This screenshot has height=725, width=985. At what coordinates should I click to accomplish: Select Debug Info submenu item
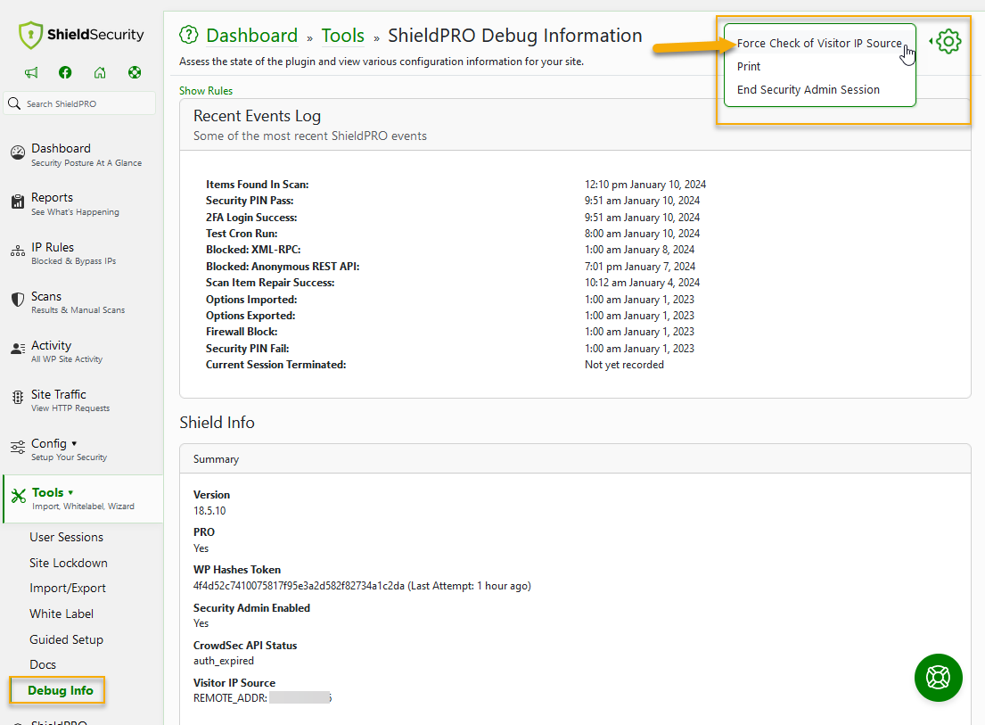click(x=61, y=690)
